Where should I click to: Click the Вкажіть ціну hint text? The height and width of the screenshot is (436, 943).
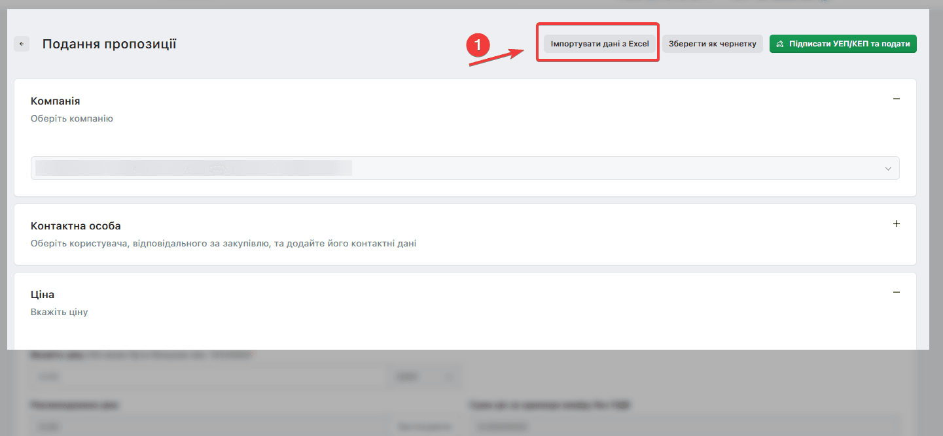[59, 312]
